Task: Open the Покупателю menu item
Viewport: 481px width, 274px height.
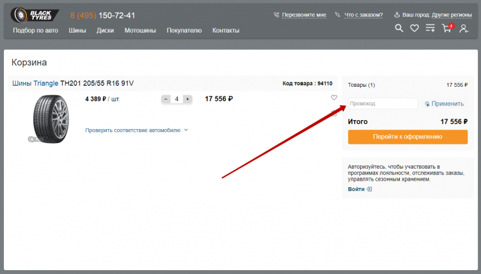Action: point(184,30)
